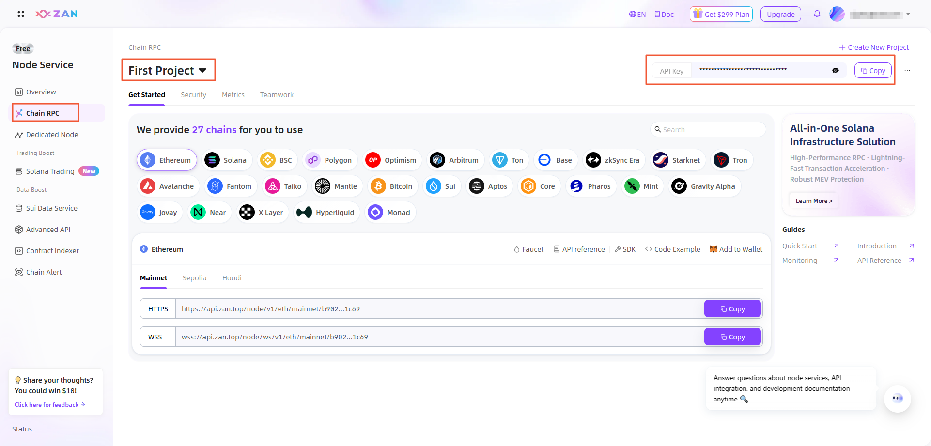Click the Upgrade button
The width and height of the screenshot is (931, 446).
point(781,15)
